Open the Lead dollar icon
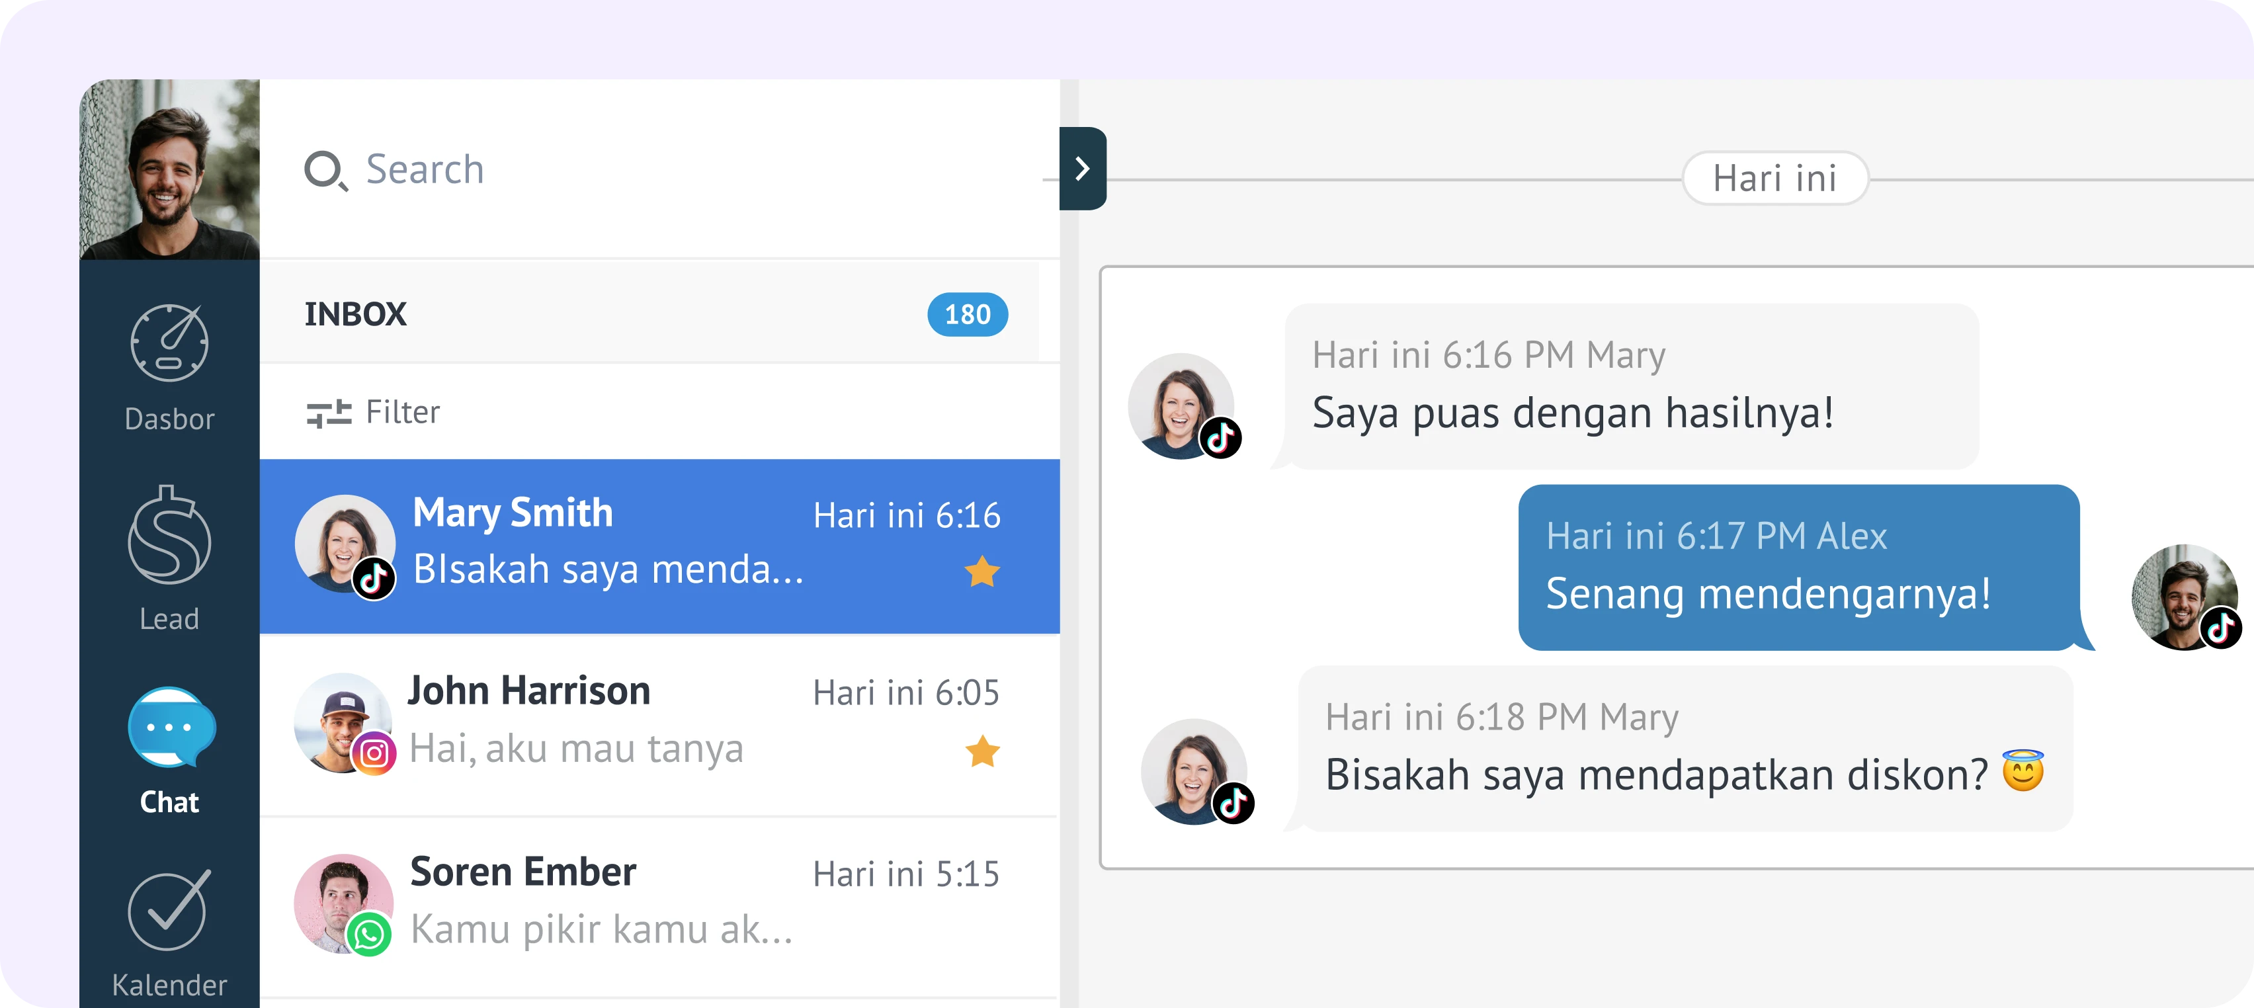 [169, 536]
